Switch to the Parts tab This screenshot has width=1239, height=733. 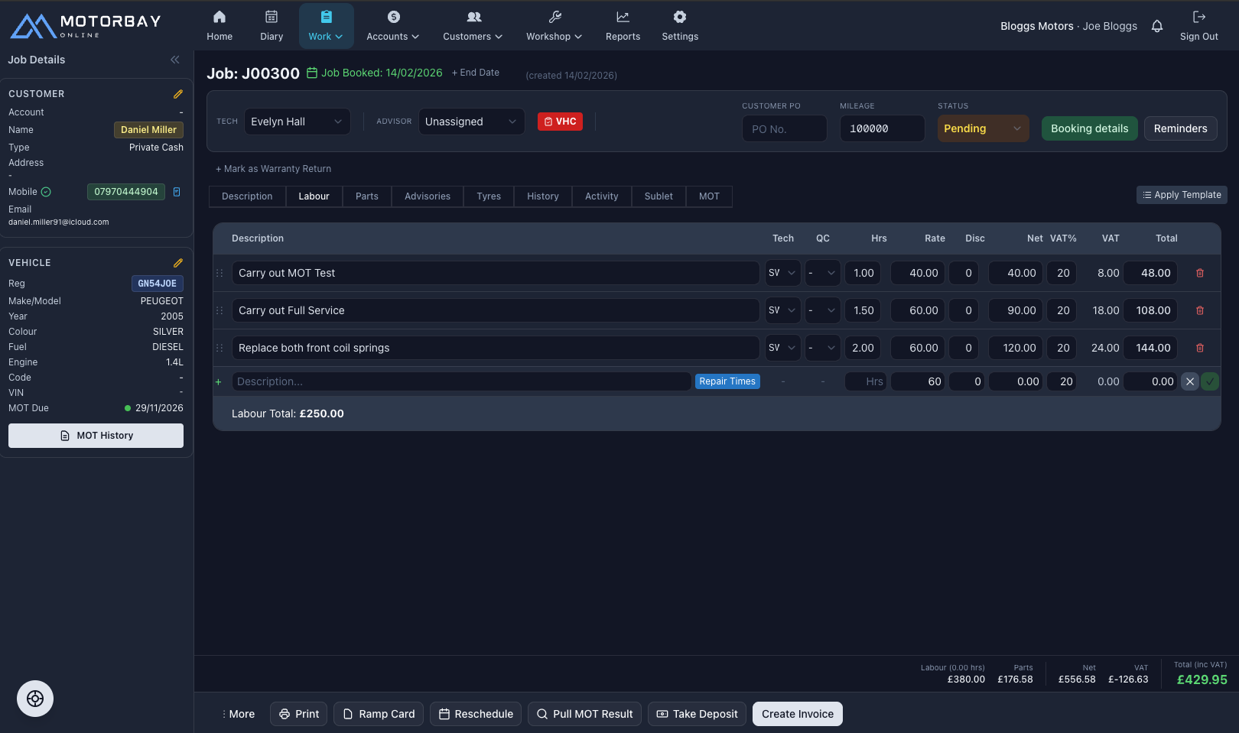[366, 196]
